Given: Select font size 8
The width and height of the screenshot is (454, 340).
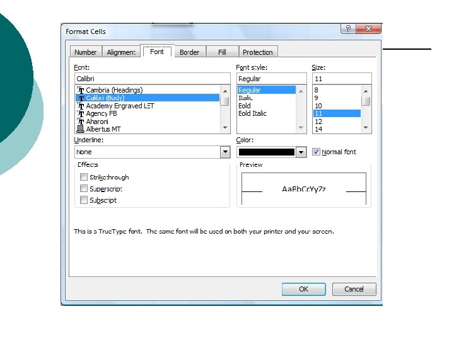Looking at the screenshot, I should [337, 90].
